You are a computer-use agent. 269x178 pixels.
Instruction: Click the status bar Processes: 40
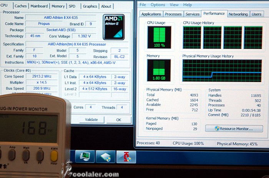tap(148, 143)
